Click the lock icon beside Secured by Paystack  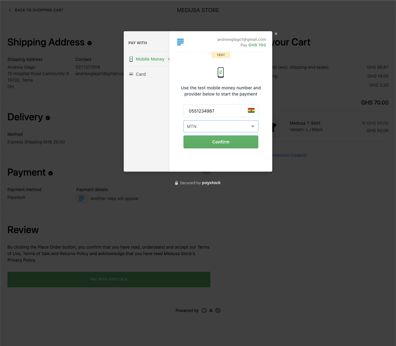coord(176,182)
